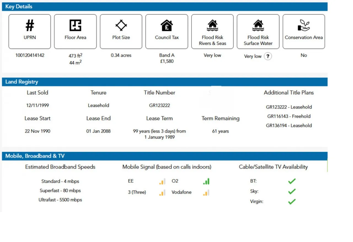The image size is (353, 242).
Task: Click the Superfast - 80 mbps speed
Action: pyautogui.click(x=60, y=191)
